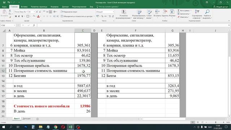Screen dimensions: 231x130
Task: Click the Select All corner triangle
Action: coord(4,31)
